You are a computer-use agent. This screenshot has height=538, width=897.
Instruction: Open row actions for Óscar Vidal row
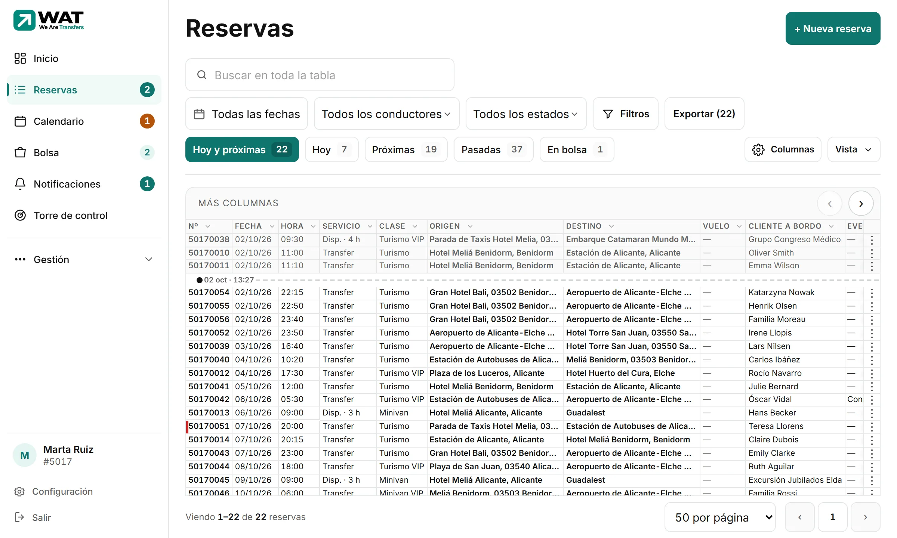[872, 400]
